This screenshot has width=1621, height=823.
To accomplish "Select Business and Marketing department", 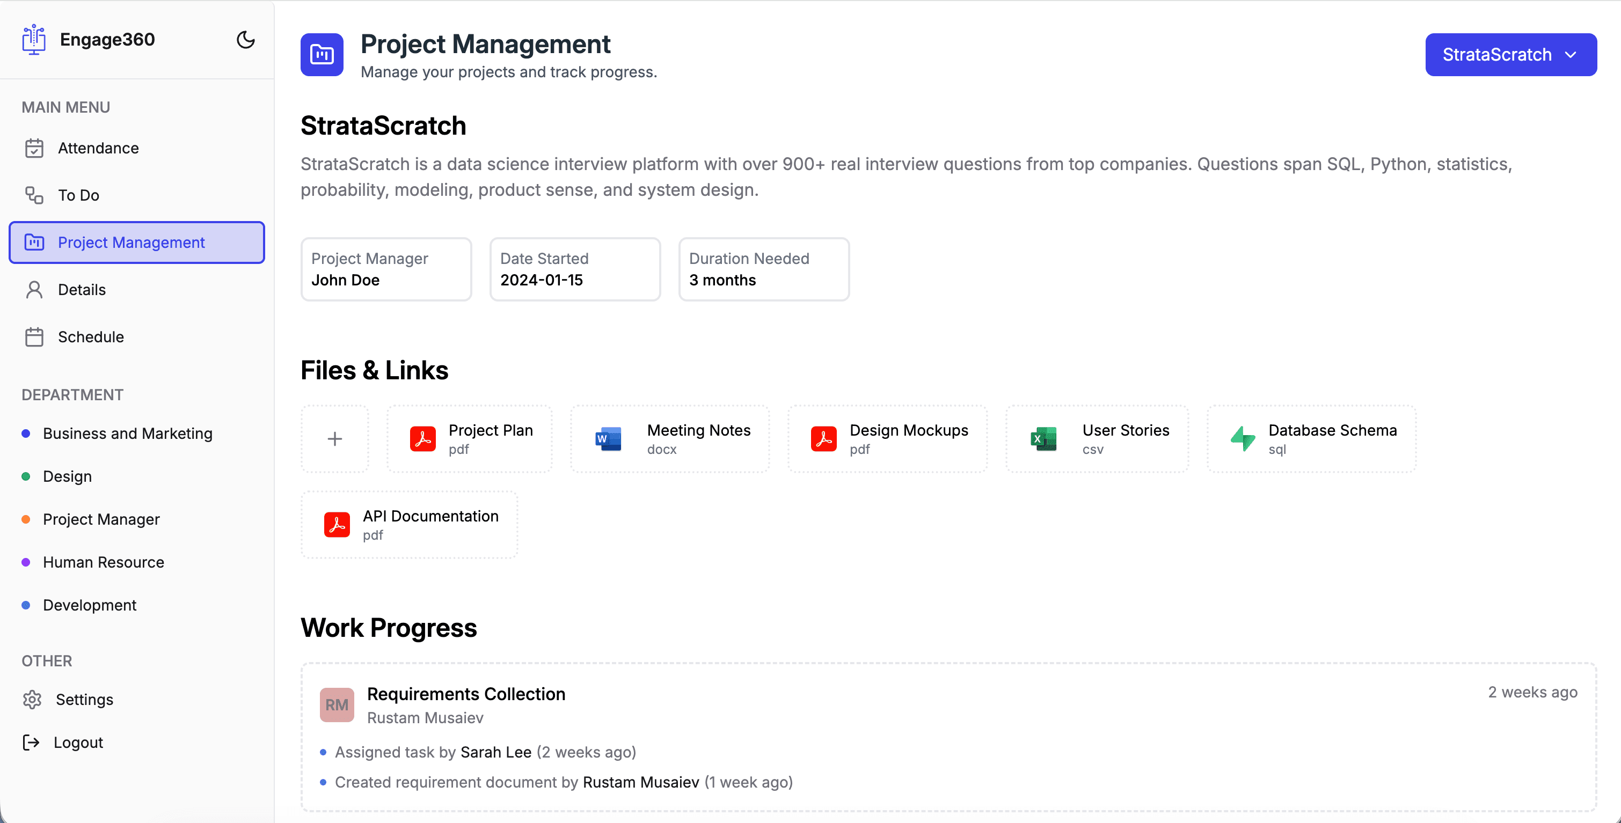I will tap(128, 433).
